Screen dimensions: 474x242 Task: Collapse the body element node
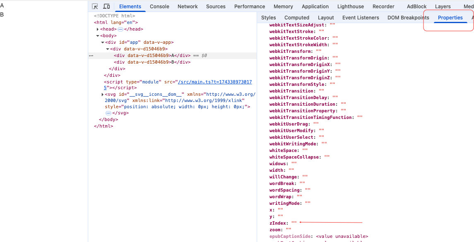(x=98, y=36)
